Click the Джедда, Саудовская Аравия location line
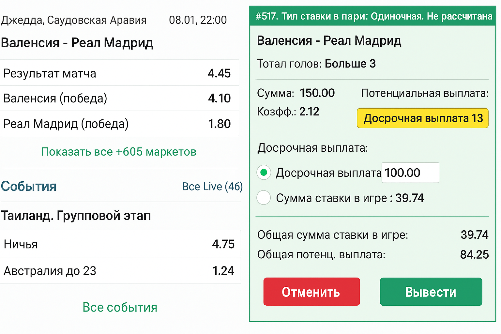 tap(74, 20)
